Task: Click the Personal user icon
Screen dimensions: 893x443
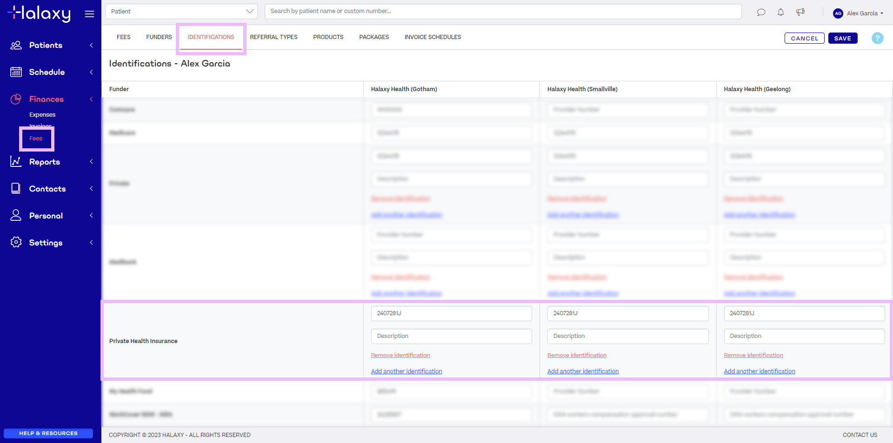Action: (x=16, y=215)
